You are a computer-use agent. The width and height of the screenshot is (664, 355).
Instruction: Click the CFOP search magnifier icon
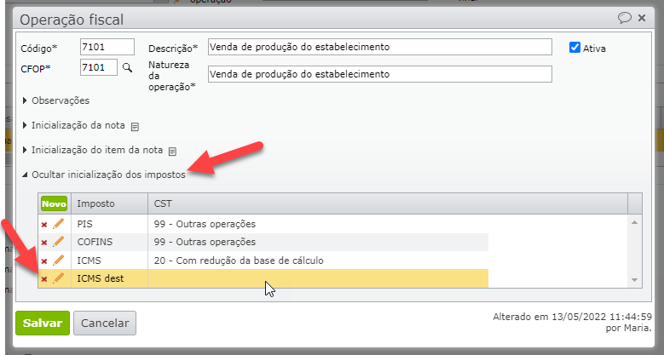tap(128, 66)
